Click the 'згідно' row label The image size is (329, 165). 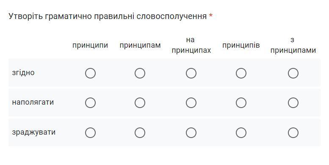click(x=23, y=73)
